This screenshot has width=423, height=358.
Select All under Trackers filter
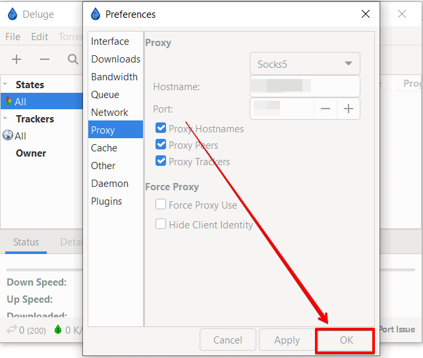(x=42, y=135)
